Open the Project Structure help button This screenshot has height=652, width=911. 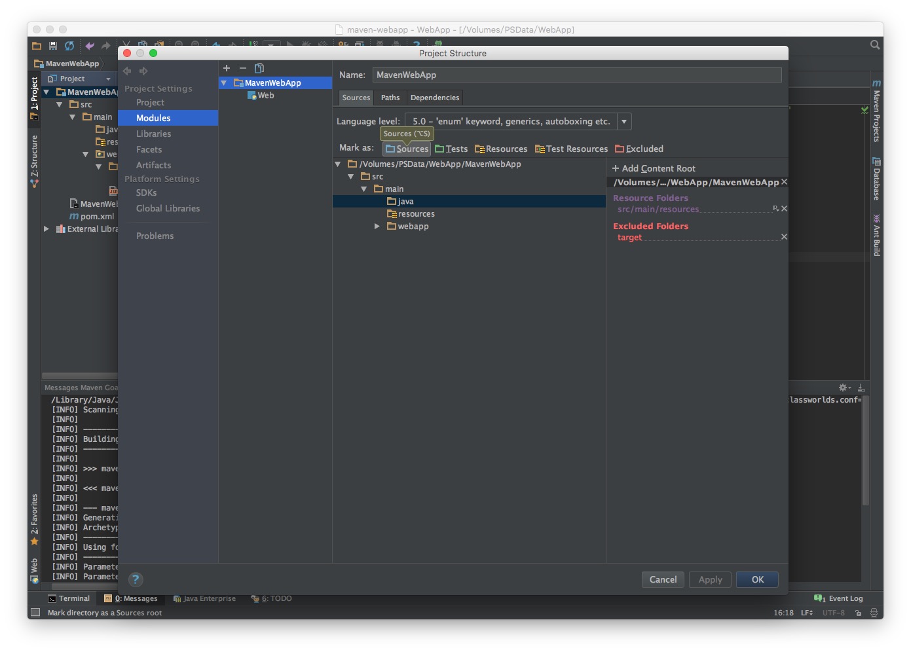pyautogui.click(x=136, y=579)
